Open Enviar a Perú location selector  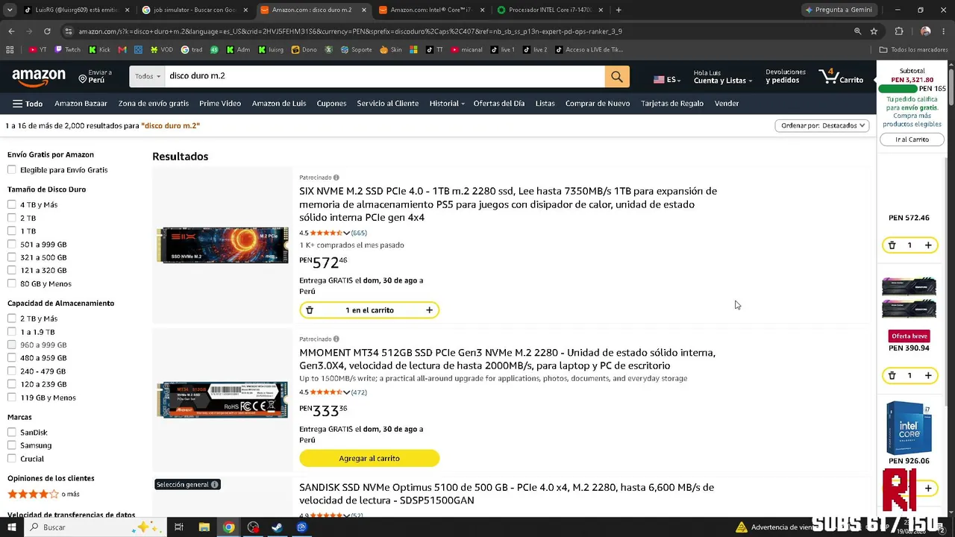[95, 76]
